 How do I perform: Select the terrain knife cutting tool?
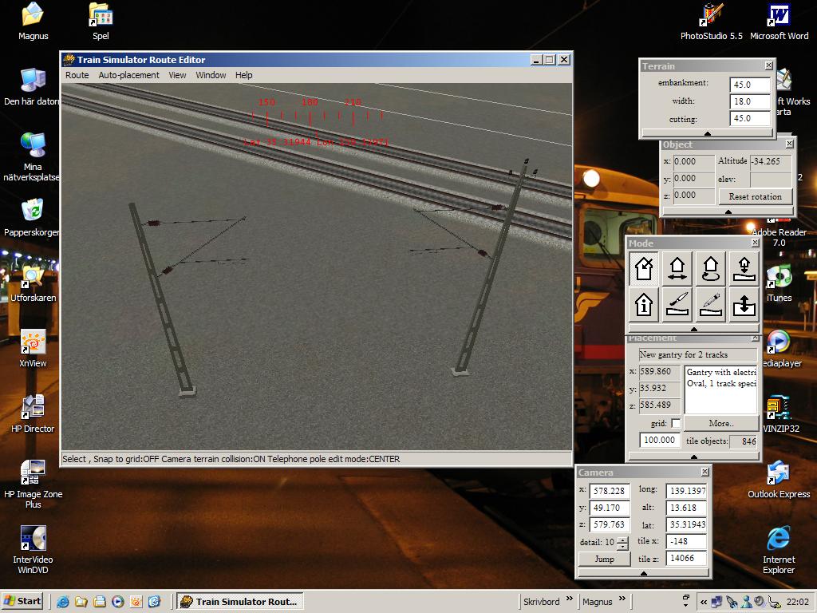coord(677,304)
